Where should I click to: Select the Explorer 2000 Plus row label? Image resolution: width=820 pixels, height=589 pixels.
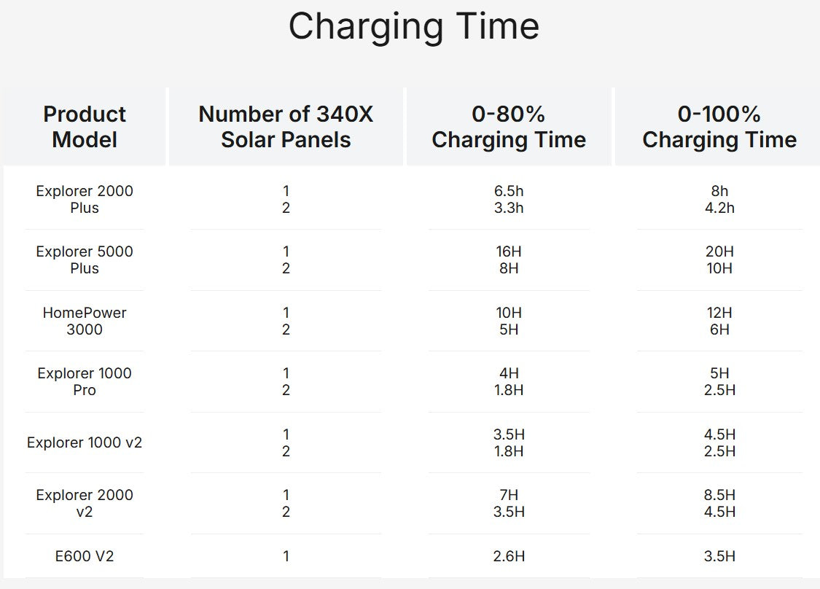(x=85, y=199)
